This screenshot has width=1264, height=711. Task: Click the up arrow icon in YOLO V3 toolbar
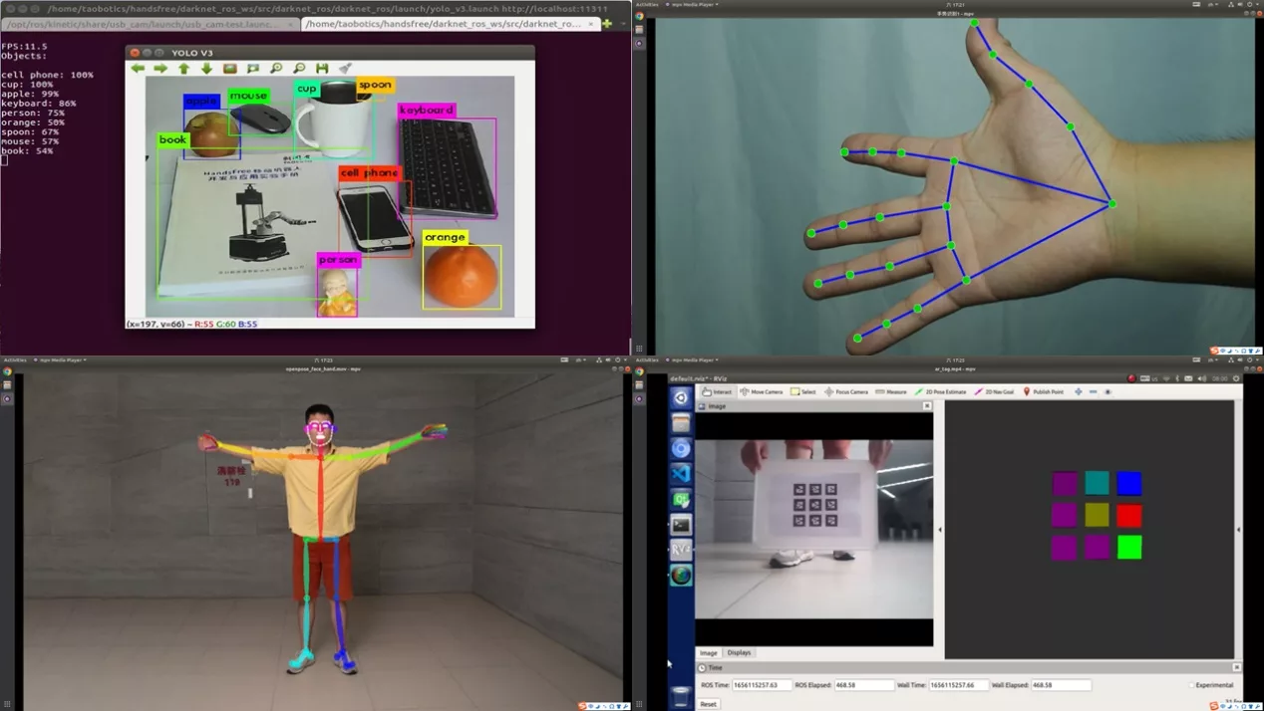click(x=183, y=69)
